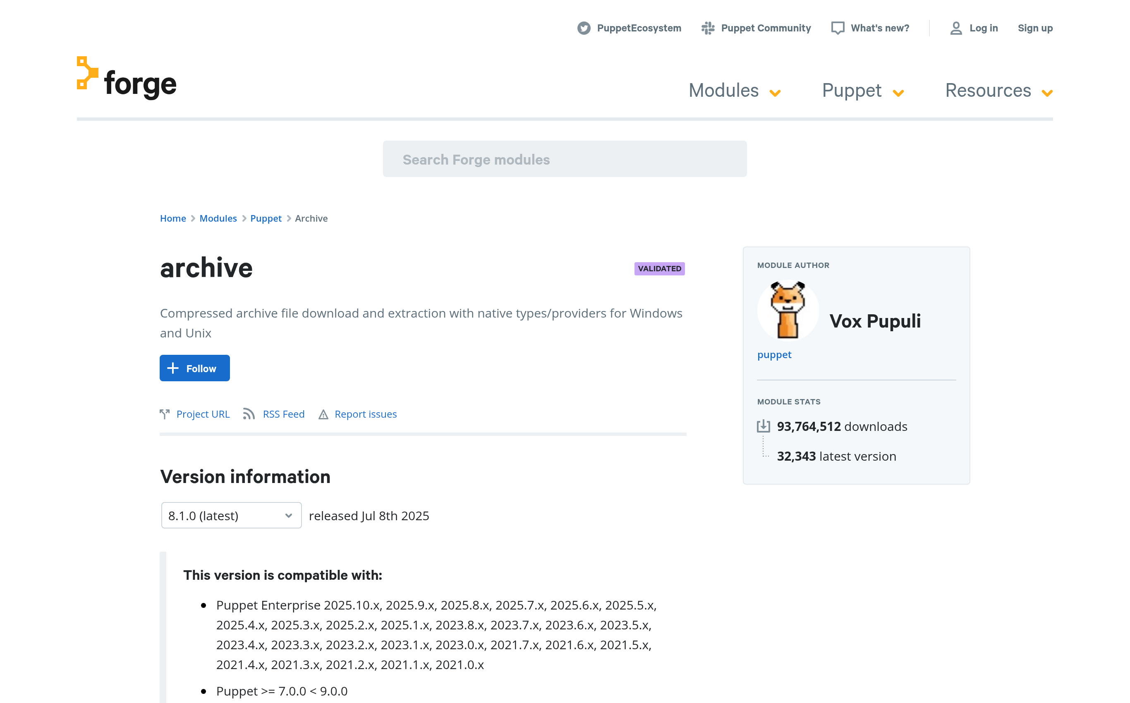Click the Vox Pupuli author name
Image resolution: width=1130 pixels, height=703 pixels.
[875, 321]
